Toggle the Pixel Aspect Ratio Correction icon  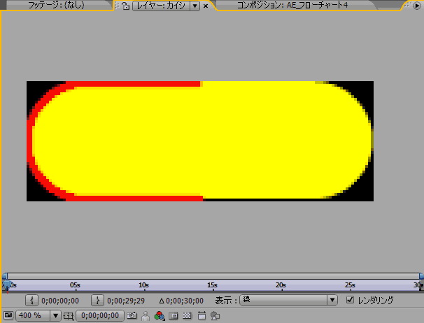(x=202, y=315)
